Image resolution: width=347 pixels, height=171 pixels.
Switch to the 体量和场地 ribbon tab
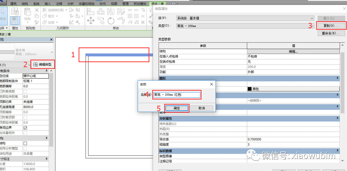(x=86, y=4)
